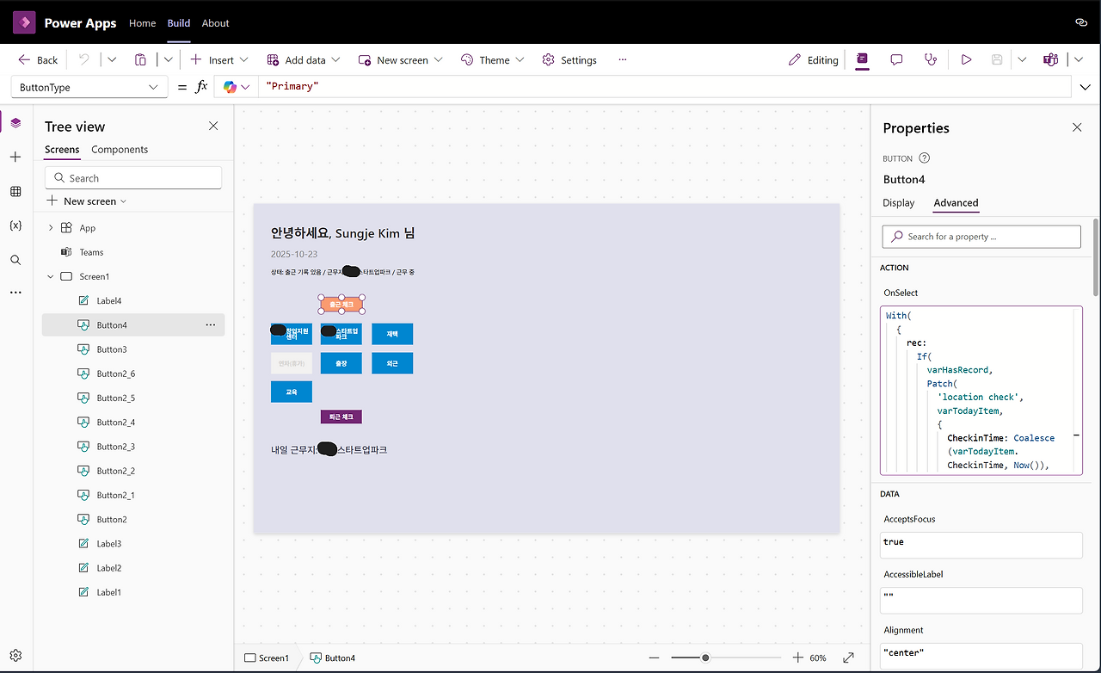Open settings gear at bottom of left rail
Image resolution: width=1101 pixels, height=673 pixels.
click(x=15, y=655)
